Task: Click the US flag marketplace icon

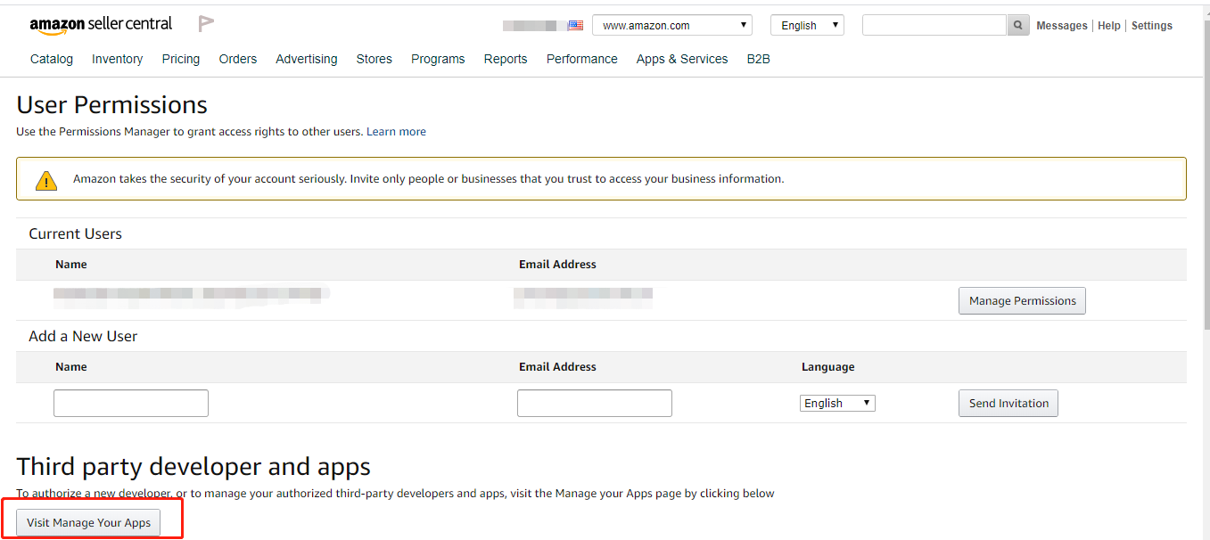Action: tap(575, 26)
